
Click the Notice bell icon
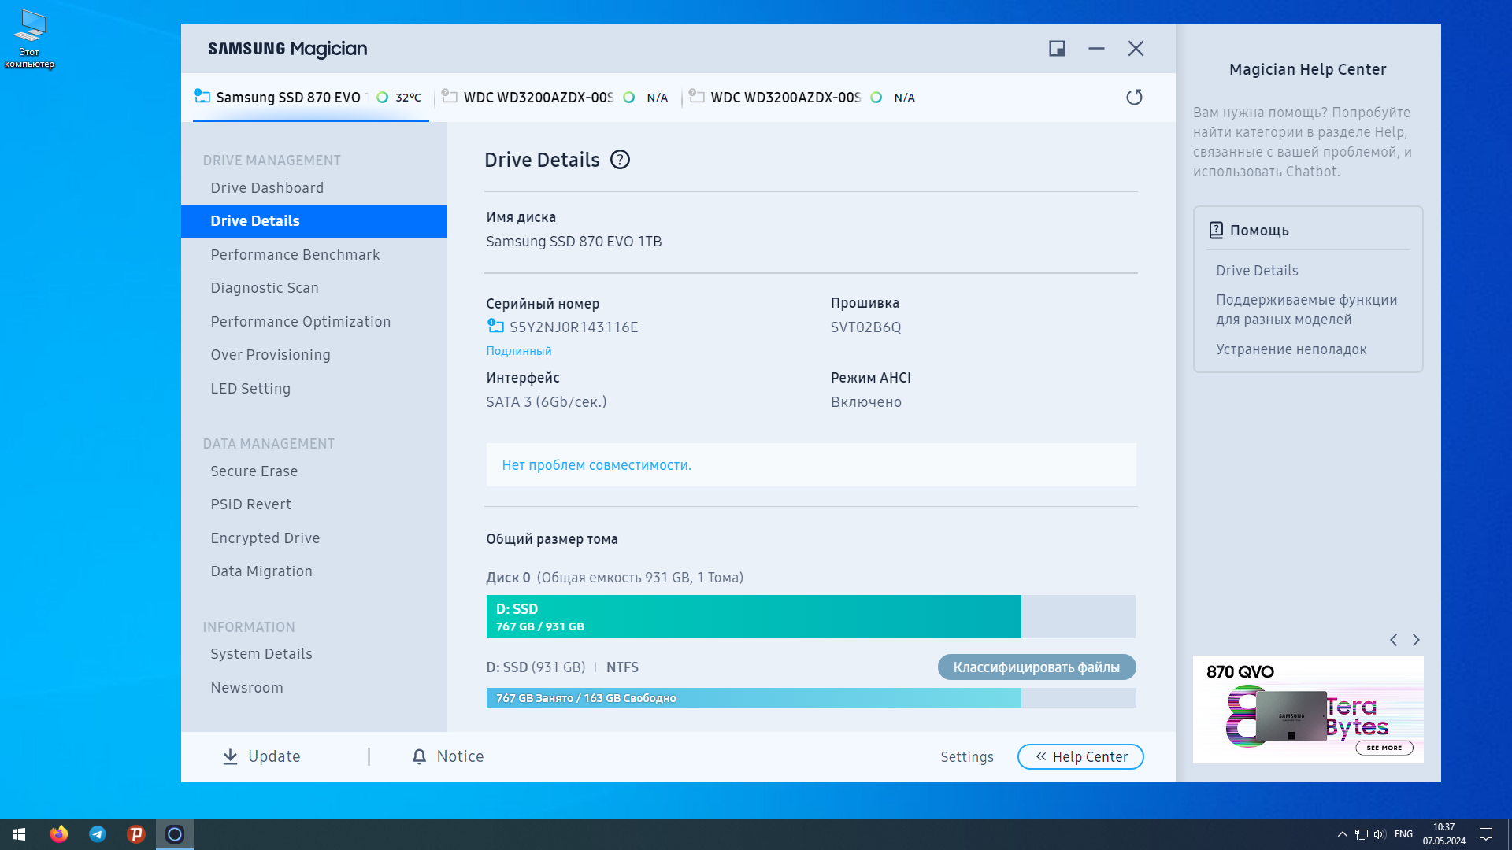[419, 756]
